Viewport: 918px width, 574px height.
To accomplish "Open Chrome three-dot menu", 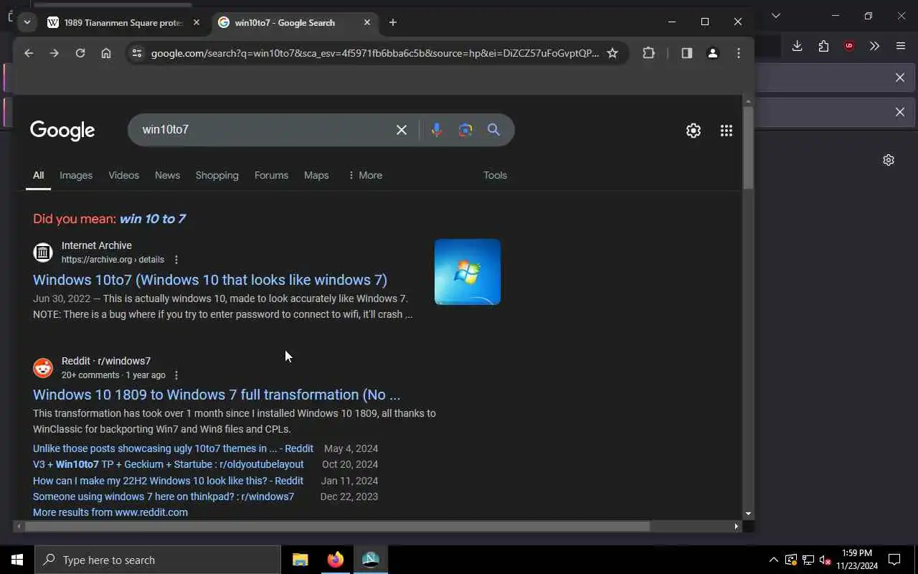I will click(x=739, y=53).
